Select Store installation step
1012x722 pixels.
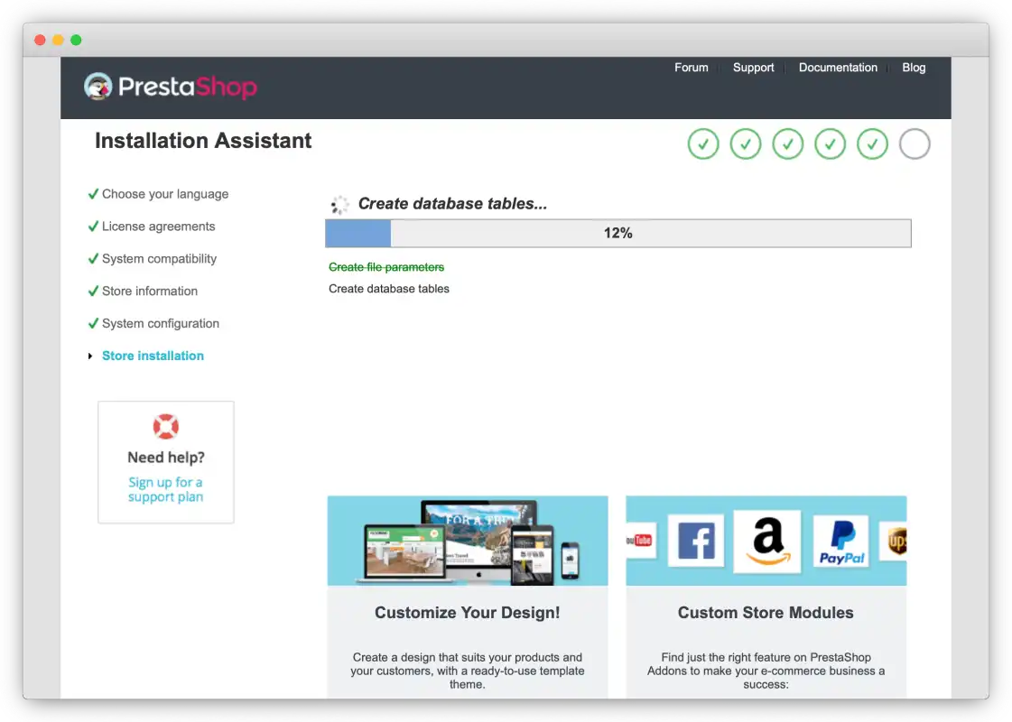coord(153,356)
